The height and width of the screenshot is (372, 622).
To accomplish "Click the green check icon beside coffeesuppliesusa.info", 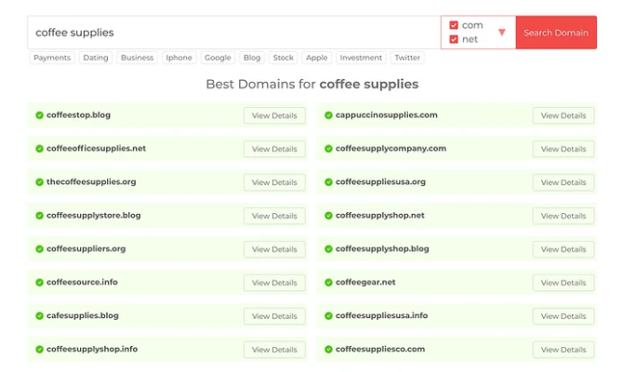I will 328,316.
